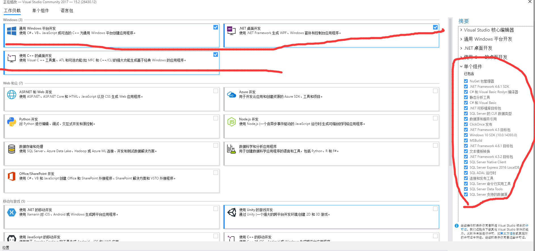This screenshot has height=251, width=535.
Task: Click the Azure cloud icon
Action: click(232, 94)
